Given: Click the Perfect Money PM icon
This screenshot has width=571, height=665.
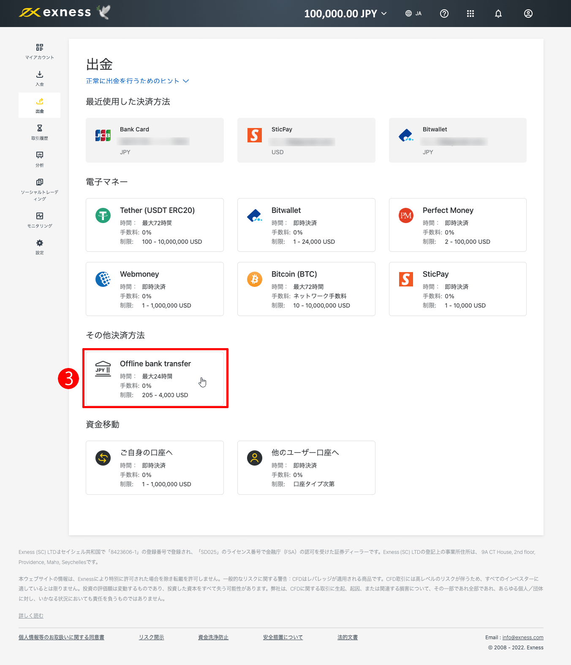Looking at the screenshot, I should click(x=406, y=216).
